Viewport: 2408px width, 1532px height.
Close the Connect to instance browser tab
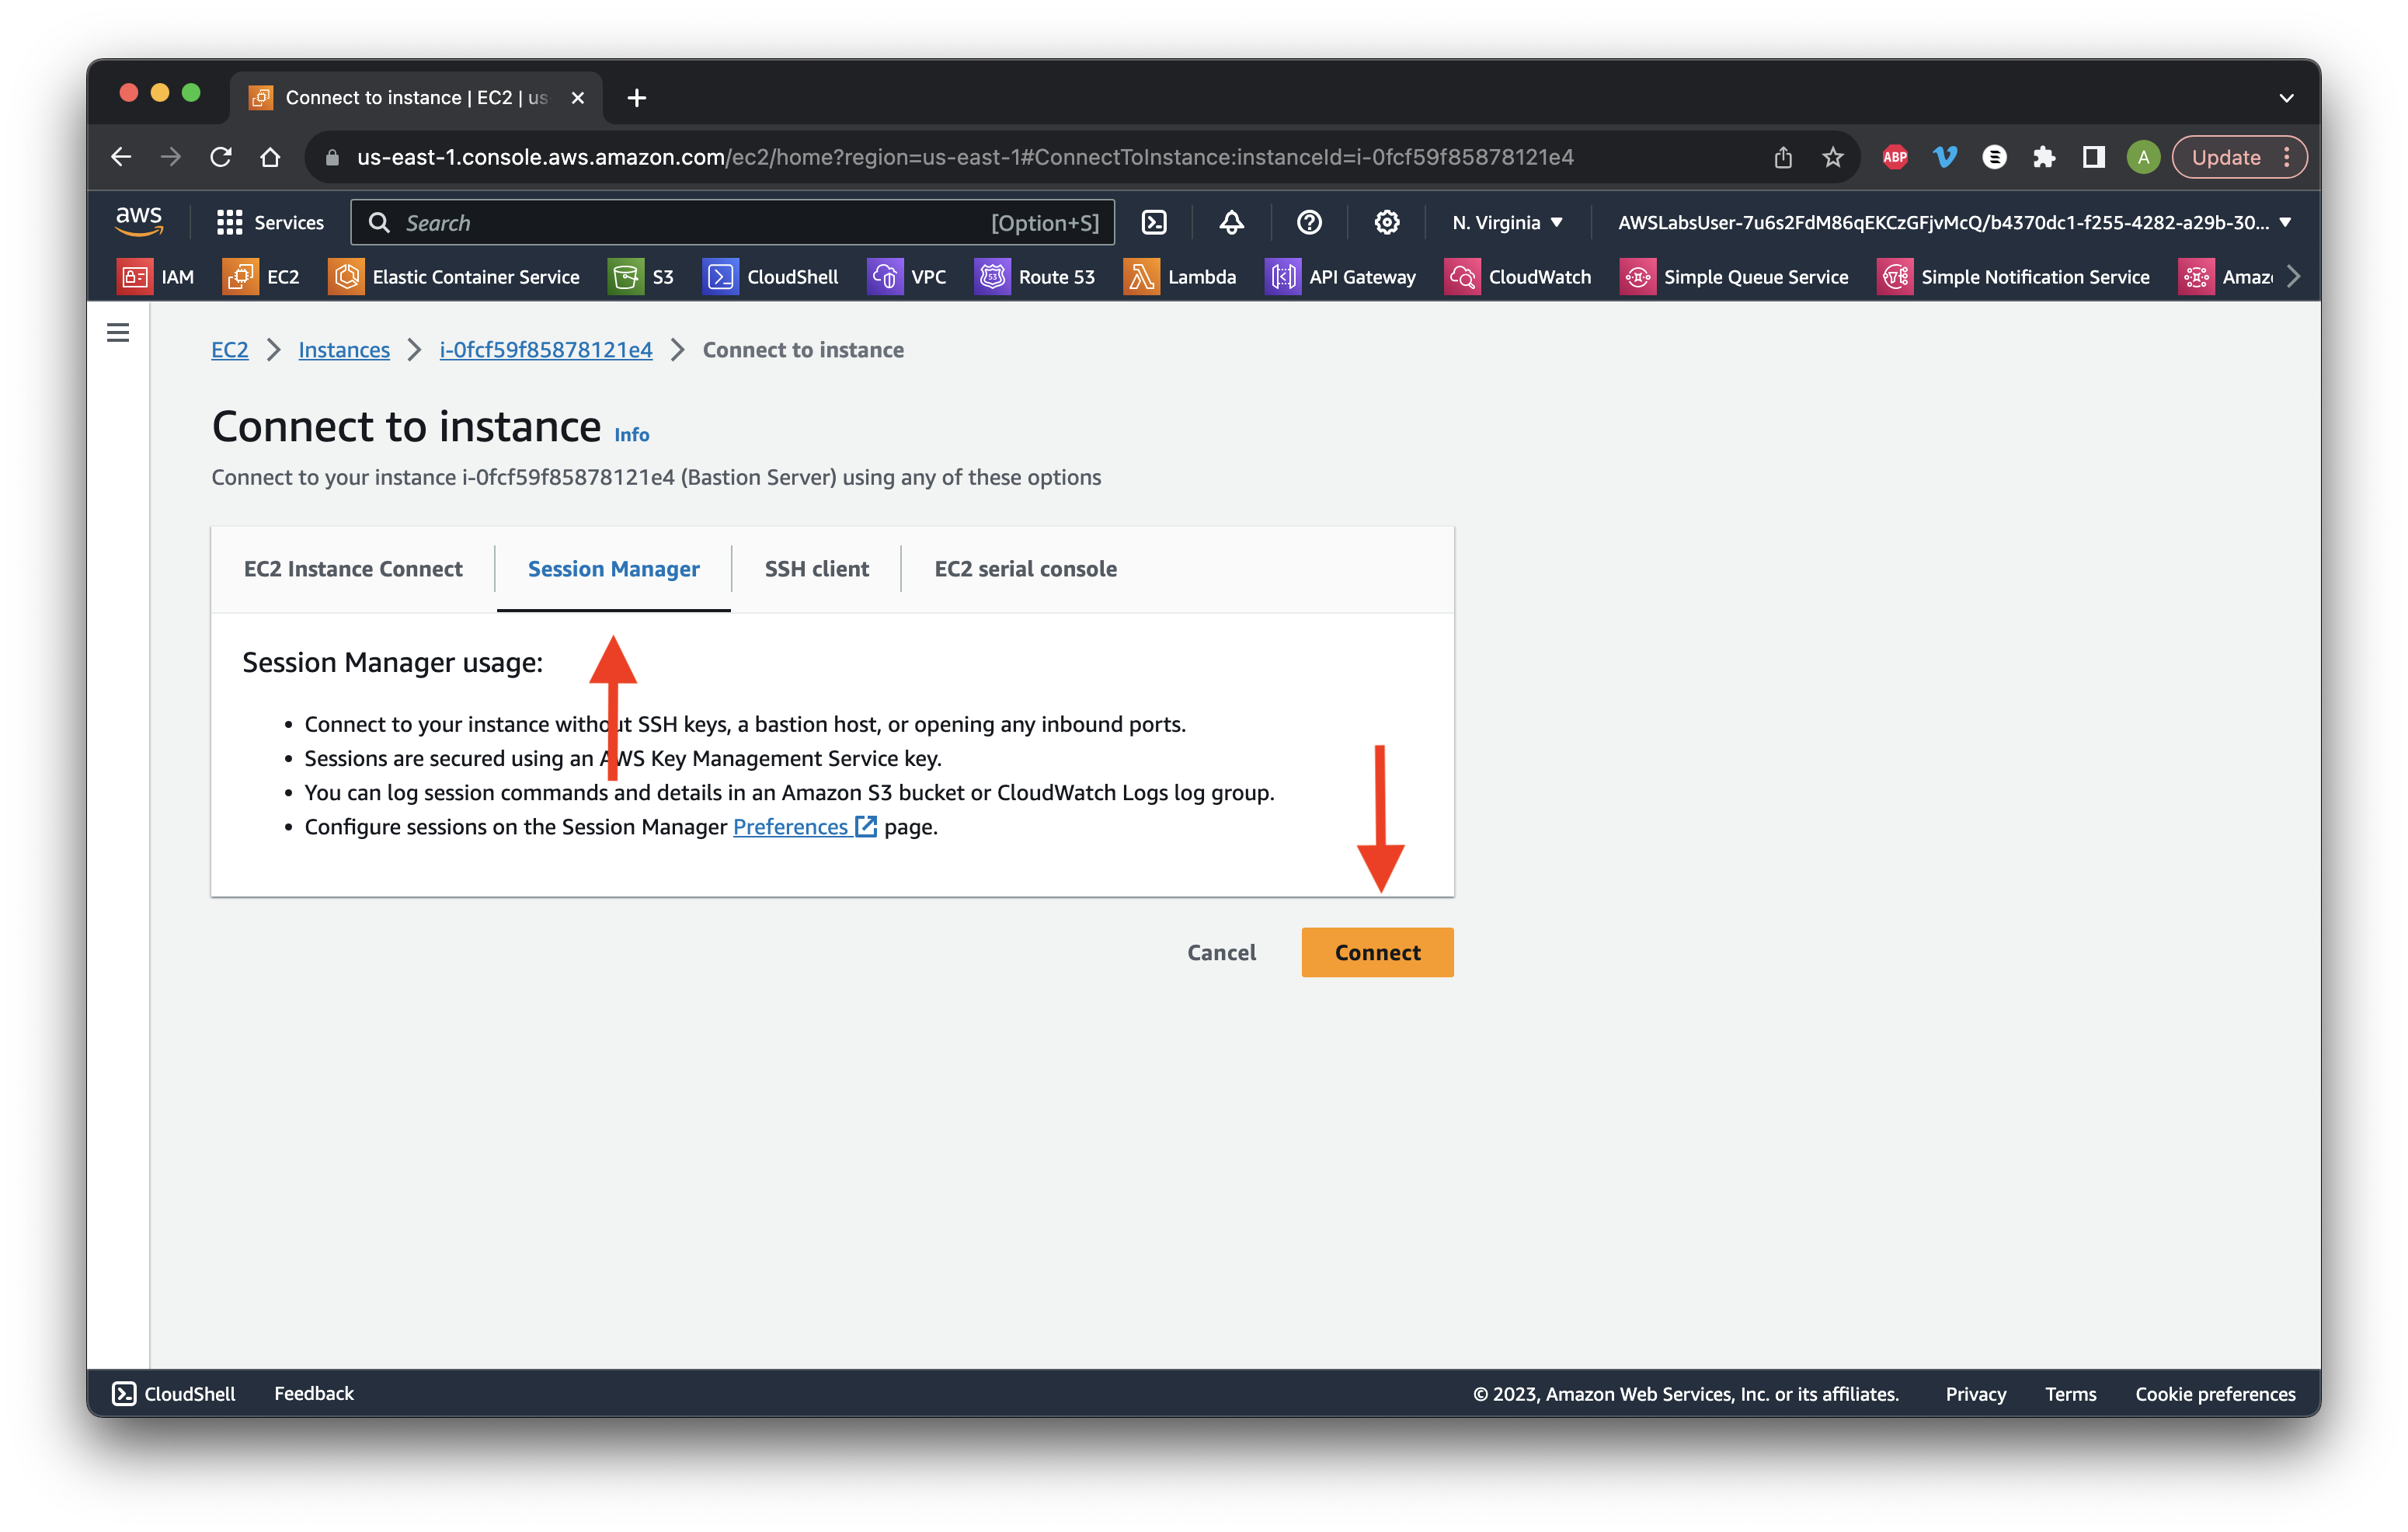(x=577, y=98)
